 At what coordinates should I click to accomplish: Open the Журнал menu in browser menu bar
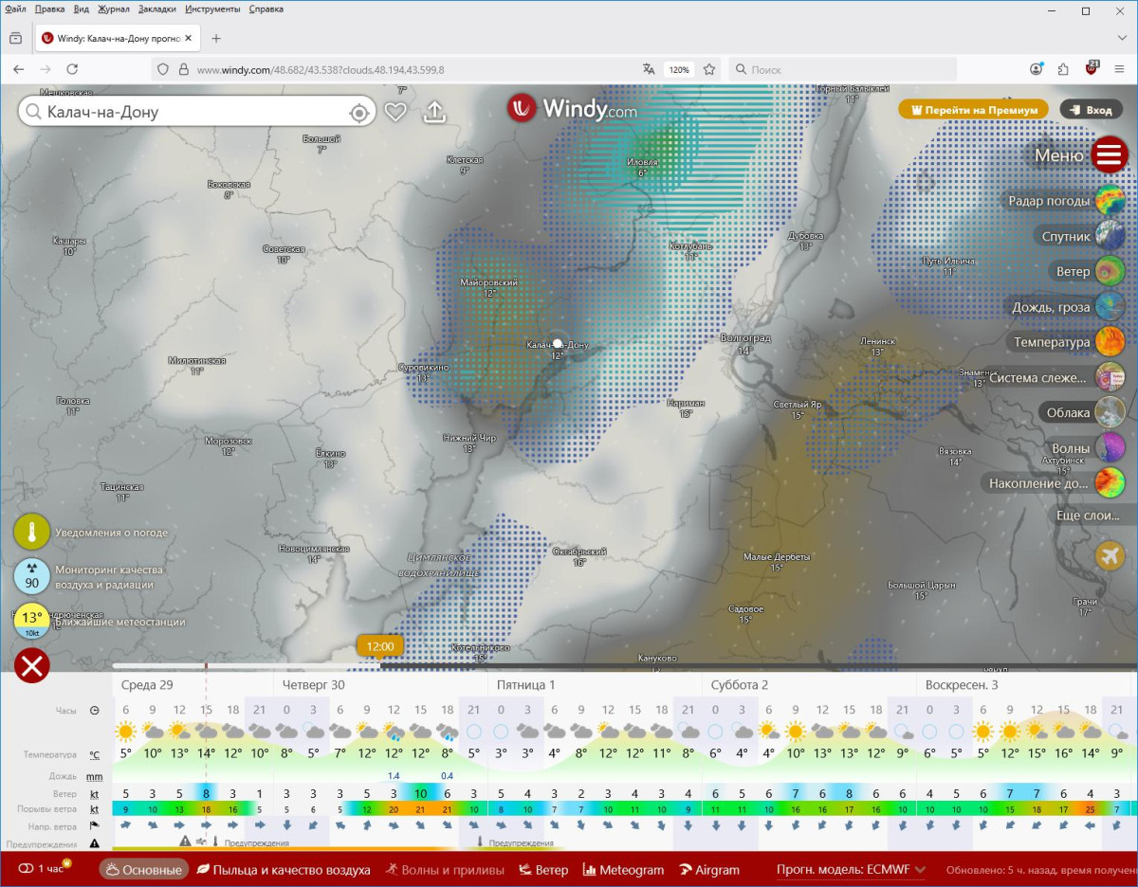tap(113, 9)
